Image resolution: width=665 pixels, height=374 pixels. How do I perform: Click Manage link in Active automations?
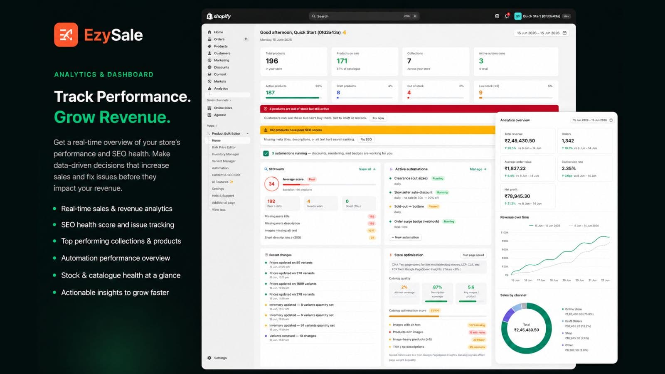pyautogui.click(x=478, y=169)
